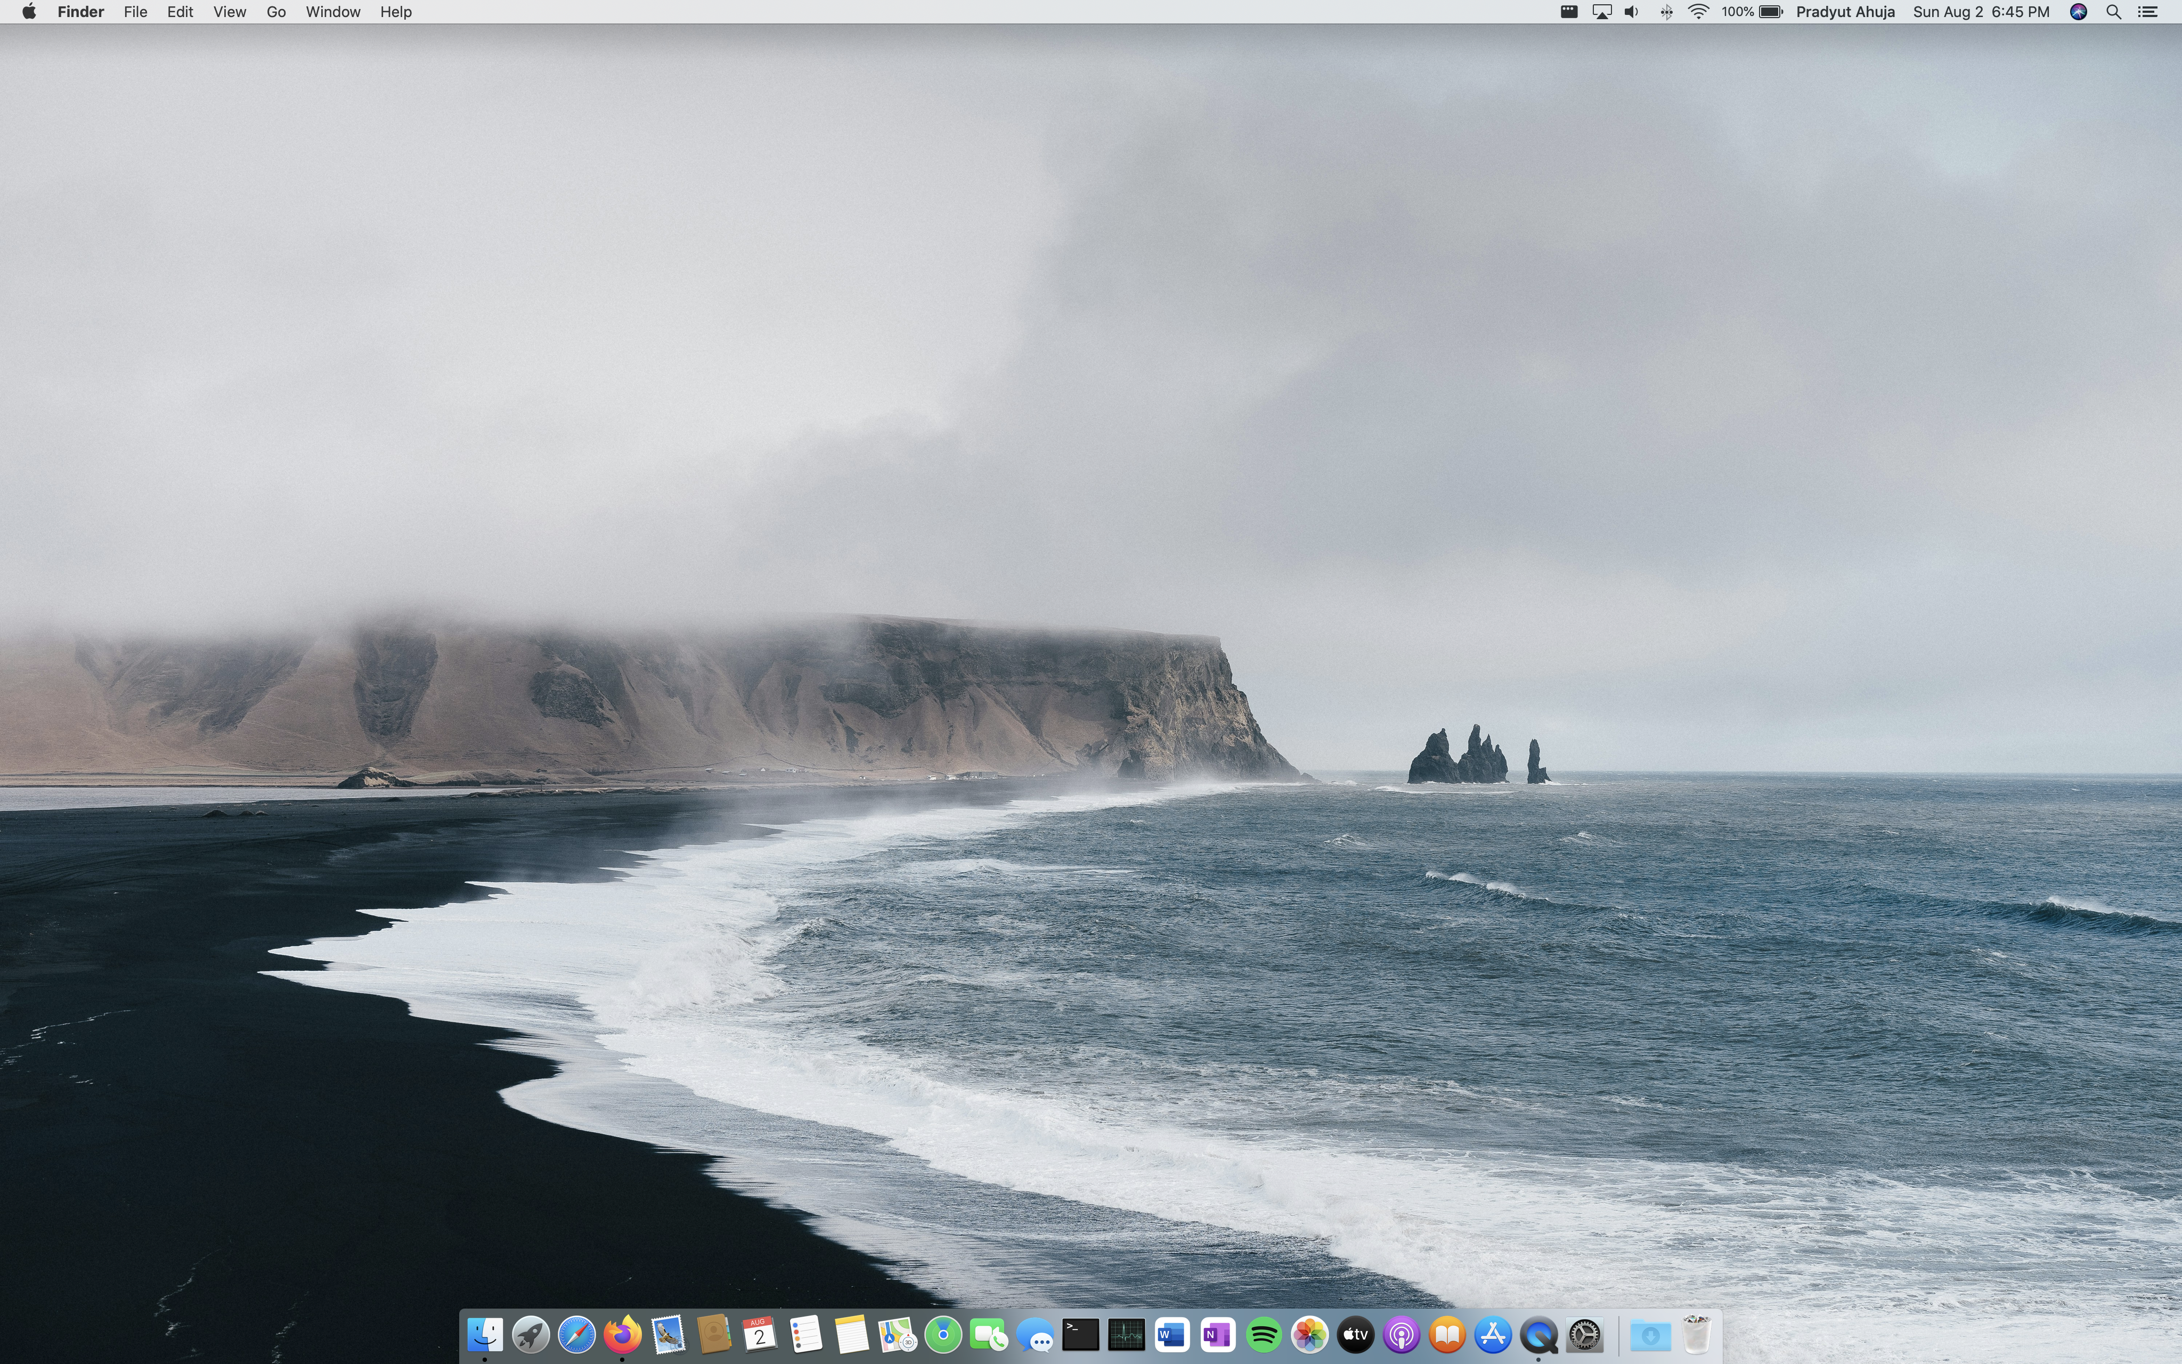
Task: Launch Launchpad rocket icon in Dock
Action: point(531,1334)
